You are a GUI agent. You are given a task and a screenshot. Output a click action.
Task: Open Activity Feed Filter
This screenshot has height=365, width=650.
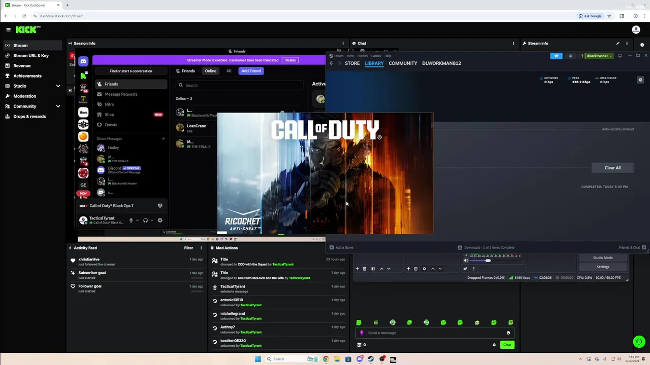188,248
